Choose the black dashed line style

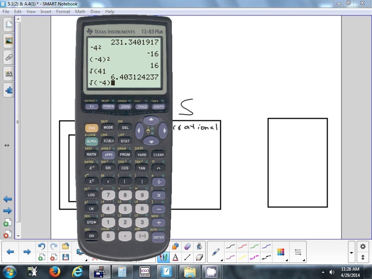(267, 257)
